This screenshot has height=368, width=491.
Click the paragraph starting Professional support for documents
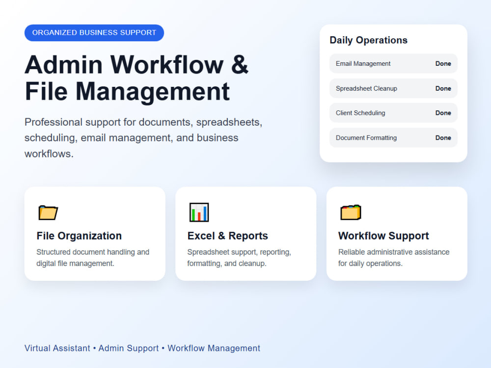point(143,138)
